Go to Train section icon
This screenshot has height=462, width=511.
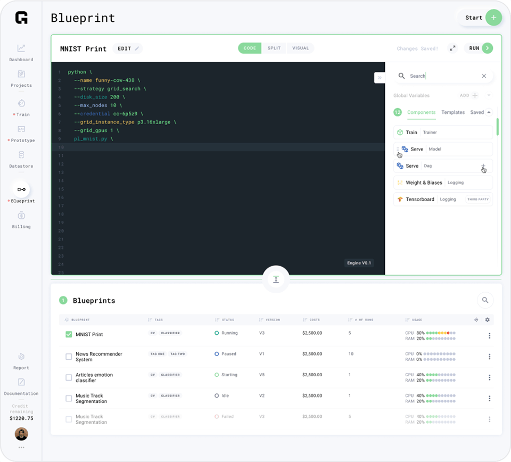tap(21, 103)
